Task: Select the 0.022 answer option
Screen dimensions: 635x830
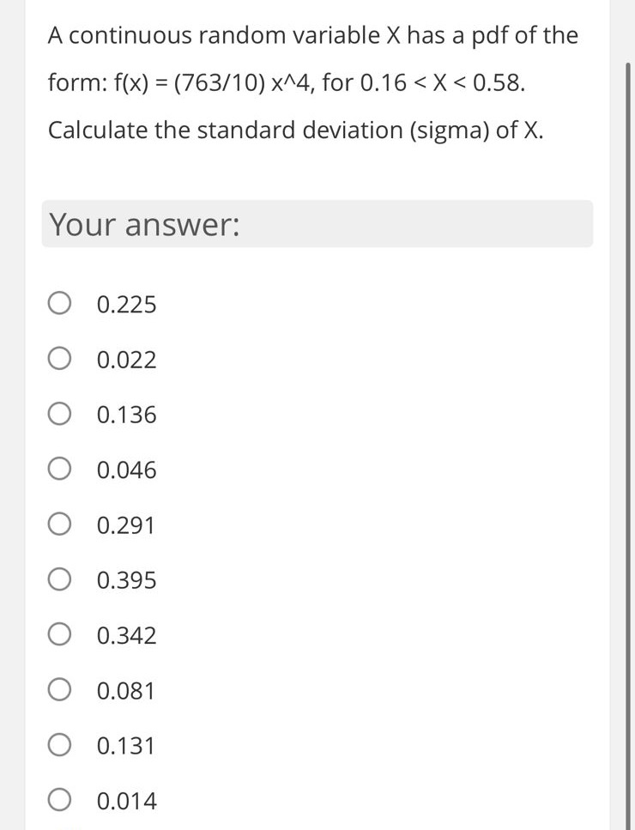Action: tap(59, 358)
